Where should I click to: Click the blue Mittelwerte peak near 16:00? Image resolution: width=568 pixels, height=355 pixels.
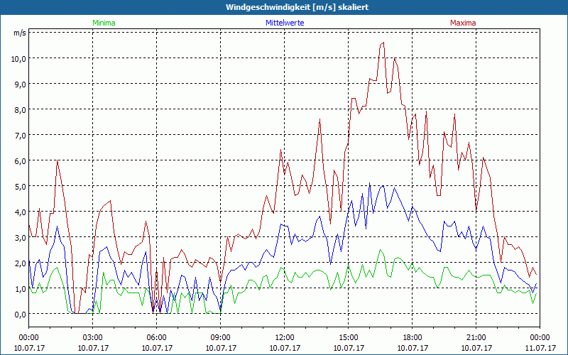coord(369,183)
